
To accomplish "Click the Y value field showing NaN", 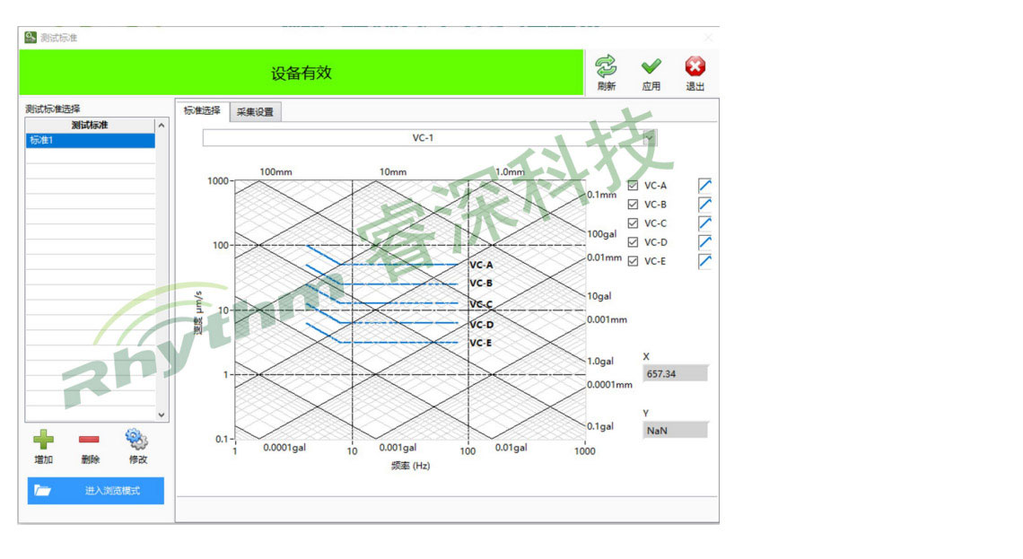I will (x=675, y=431).
